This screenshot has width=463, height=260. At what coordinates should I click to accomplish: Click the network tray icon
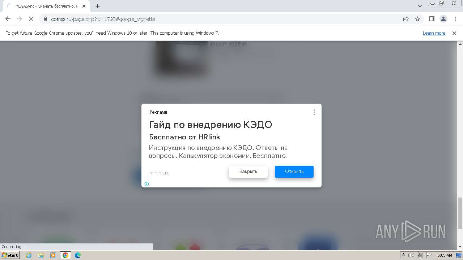[420, 255]
